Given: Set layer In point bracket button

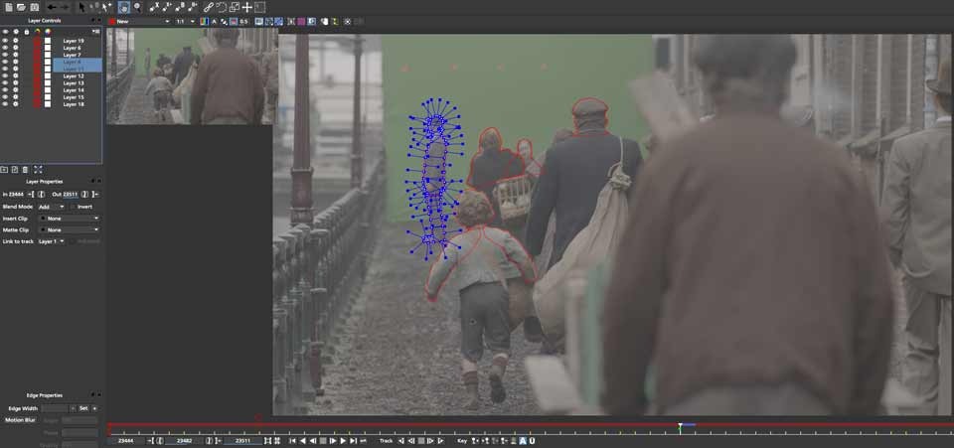Looking at the screenshot, I should 31,194.
